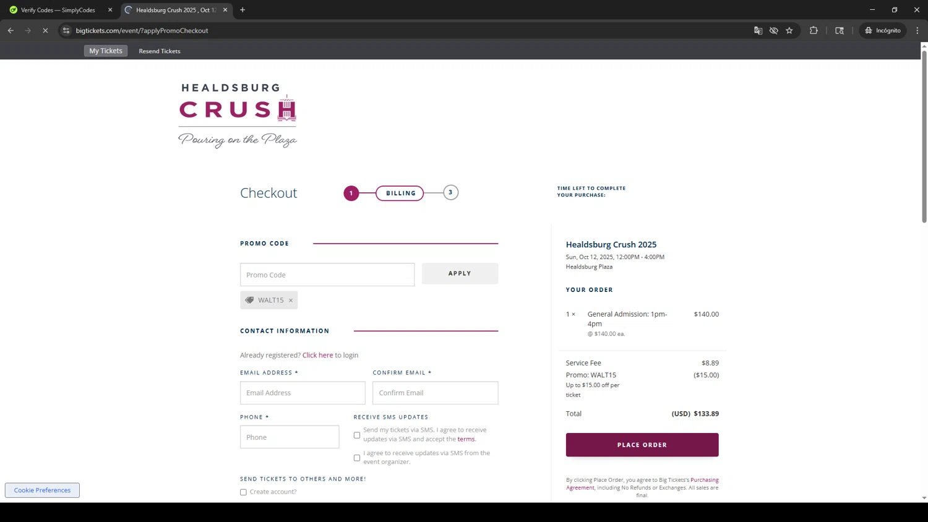928x522 pixels.
Task: Open a new browser tab
Action: click(x=243, y=10)
